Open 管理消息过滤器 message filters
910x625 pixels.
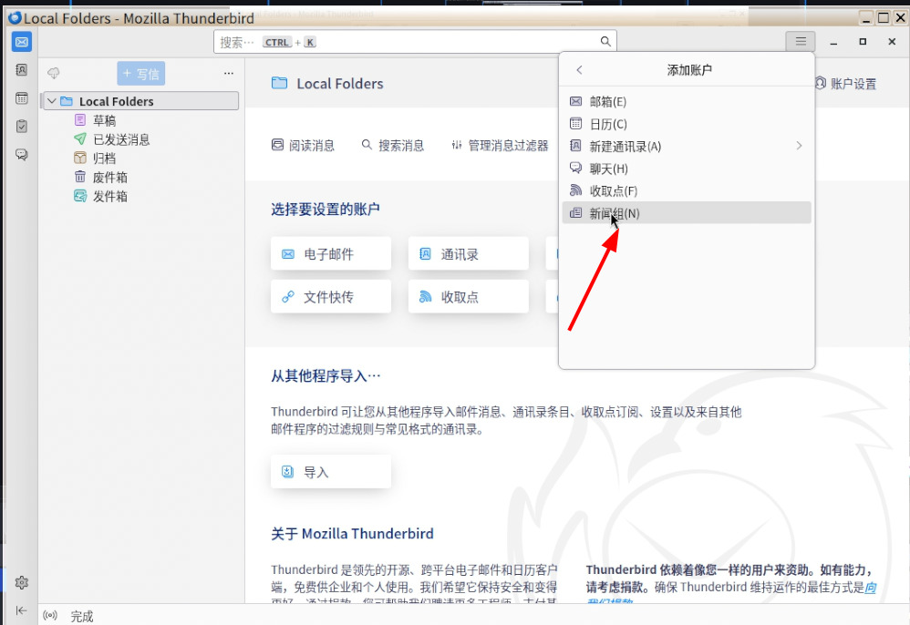click(x=501, y=146)
